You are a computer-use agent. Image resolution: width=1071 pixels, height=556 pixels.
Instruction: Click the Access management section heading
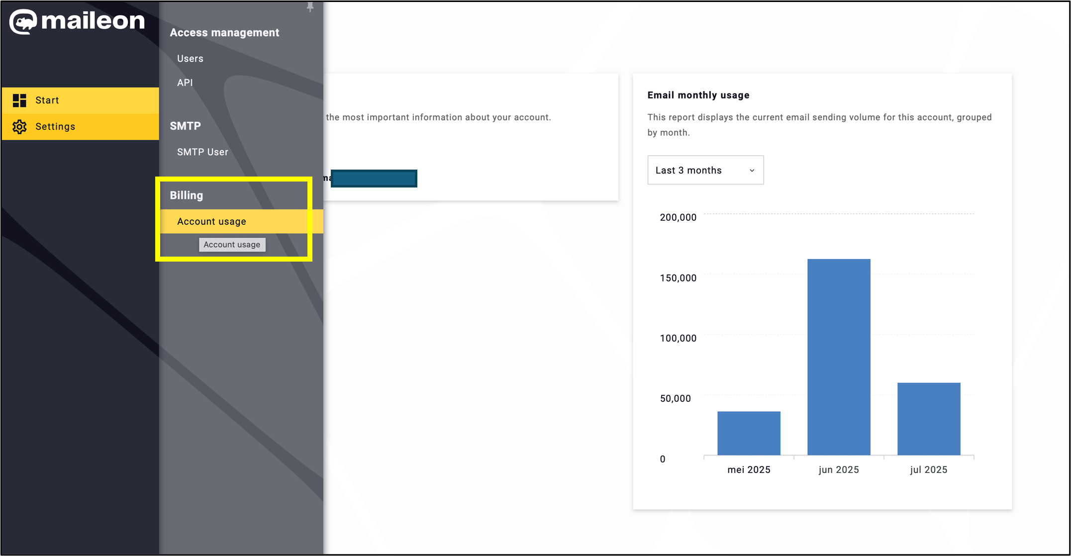point(225,32)
